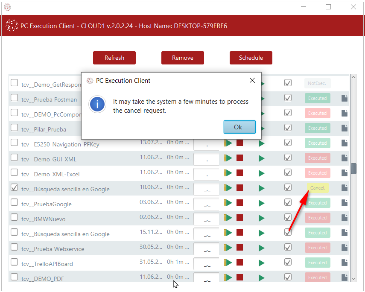Click the standalone green play arrow for tcv__E5250_Navigation_PFKey
This screenshot has height=292, width=365.
261,143
